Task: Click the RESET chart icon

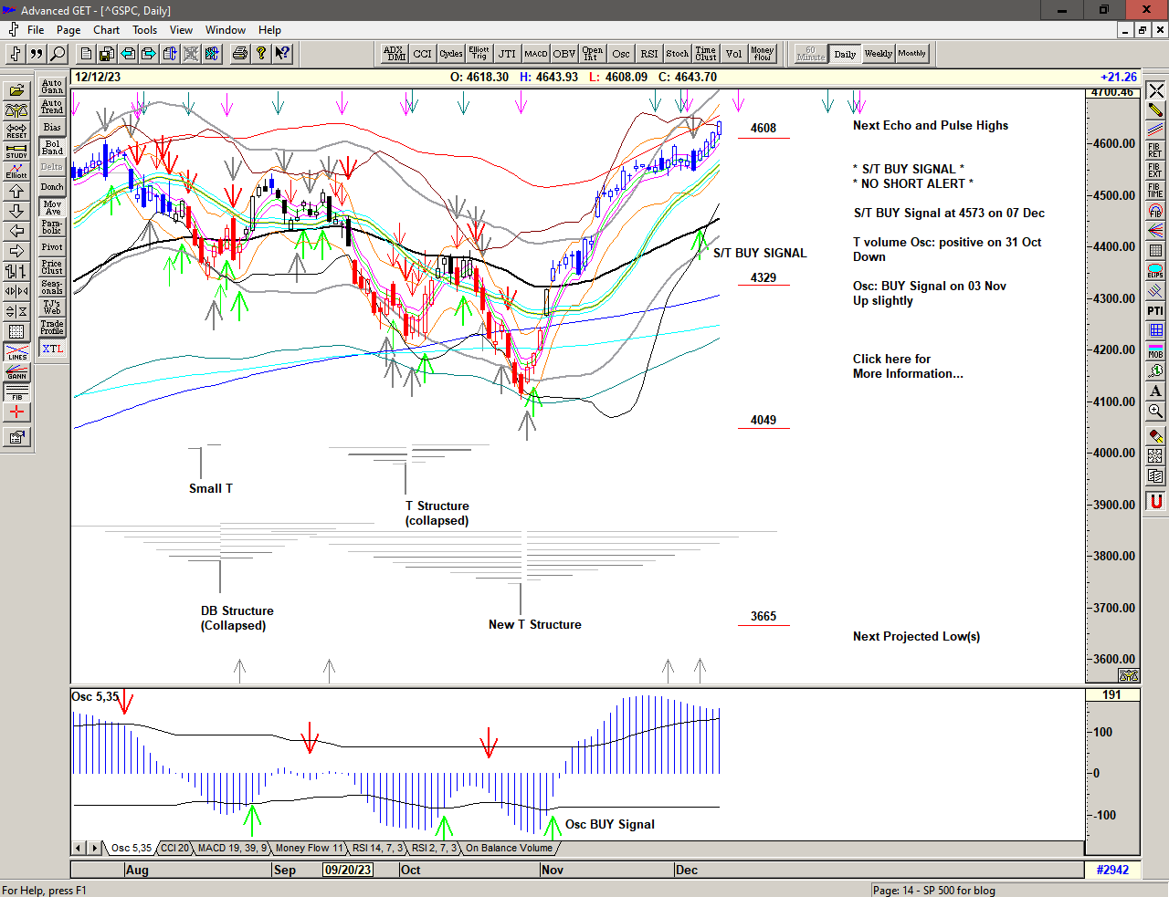Action: coord(16,131)
